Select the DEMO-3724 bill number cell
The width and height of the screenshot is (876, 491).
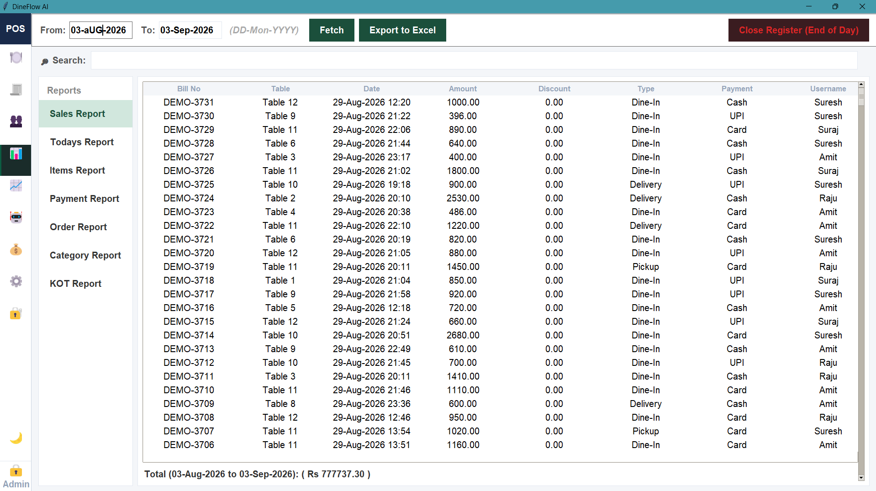189,198
